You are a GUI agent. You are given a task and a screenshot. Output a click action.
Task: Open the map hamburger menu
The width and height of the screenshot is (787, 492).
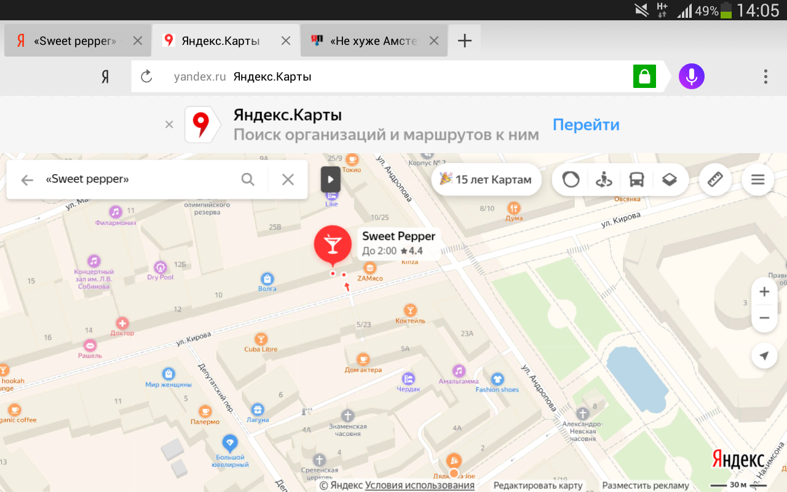click(757, 180)
